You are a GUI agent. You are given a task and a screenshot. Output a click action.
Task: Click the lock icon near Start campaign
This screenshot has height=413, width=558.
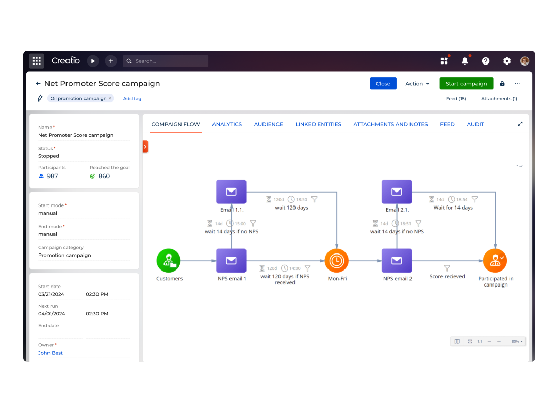pyautogui.click(x=502, y=83)
